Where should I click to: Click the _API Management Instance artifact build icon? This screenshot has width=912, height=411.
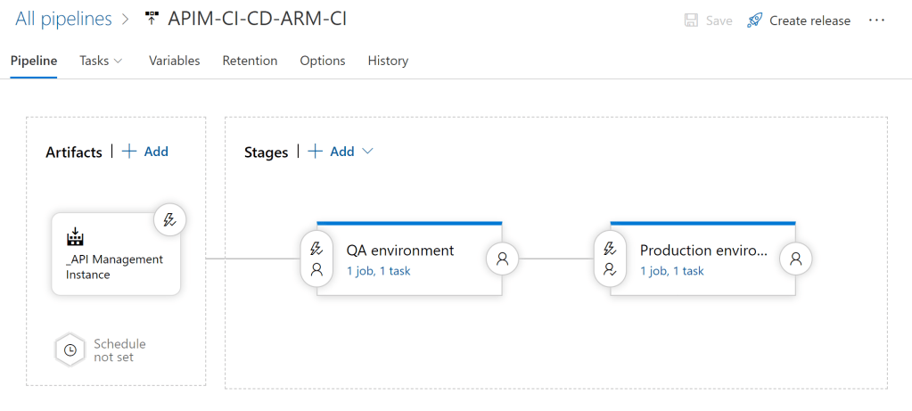(75, 237)
